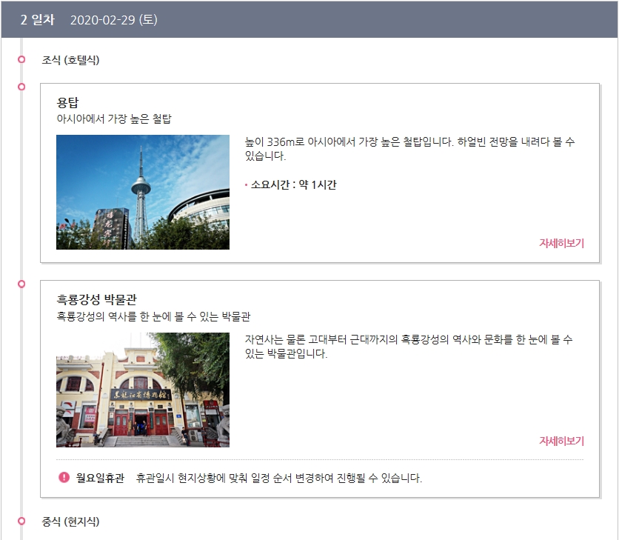Click the 소요시간 : 약 1시간 duration text
This screenshot has height=540, width=619.
pos(293,184)
